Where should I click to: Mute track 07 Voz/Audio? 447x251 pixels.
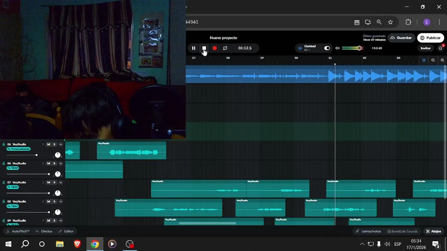[x=49, y=182]
